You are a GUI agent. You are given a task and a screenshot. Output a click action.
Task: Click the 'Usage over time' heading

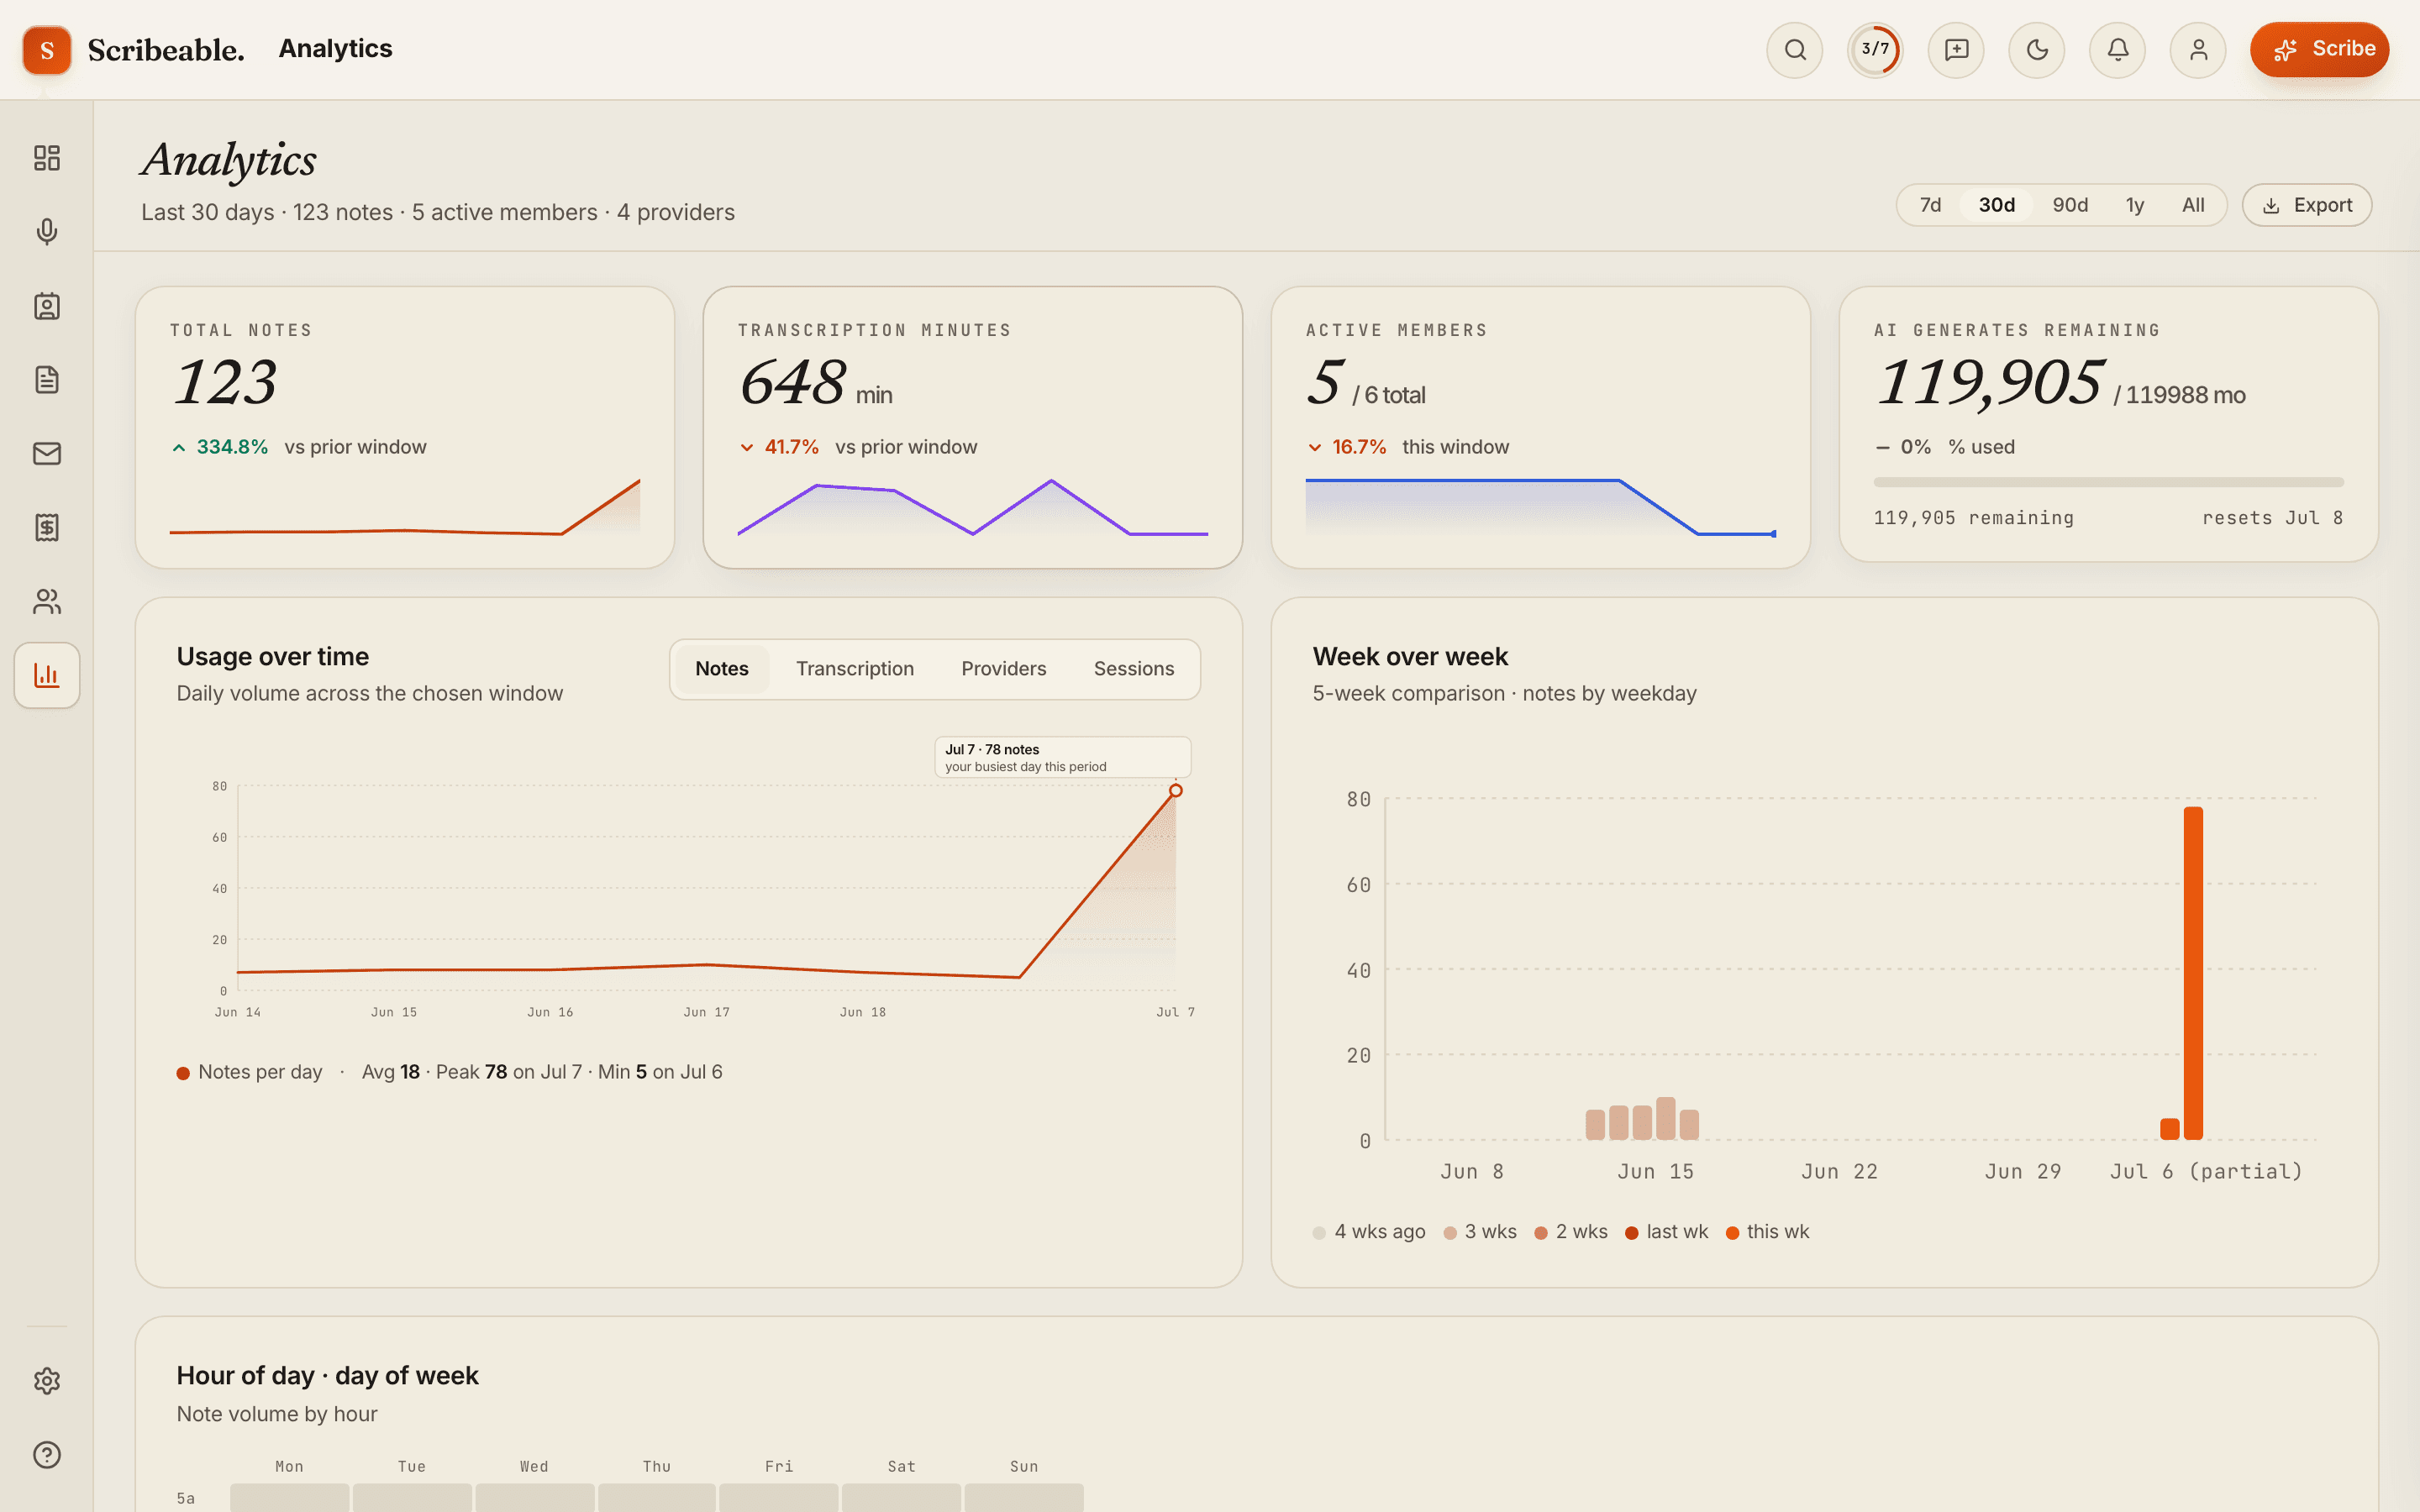point(273,657)
